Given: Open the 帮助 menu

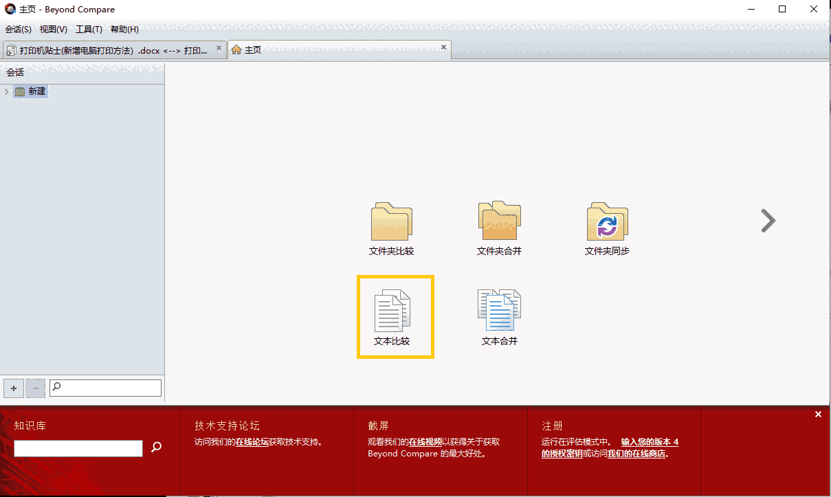Looking at the screenshot, I should [x=126, y=29].
